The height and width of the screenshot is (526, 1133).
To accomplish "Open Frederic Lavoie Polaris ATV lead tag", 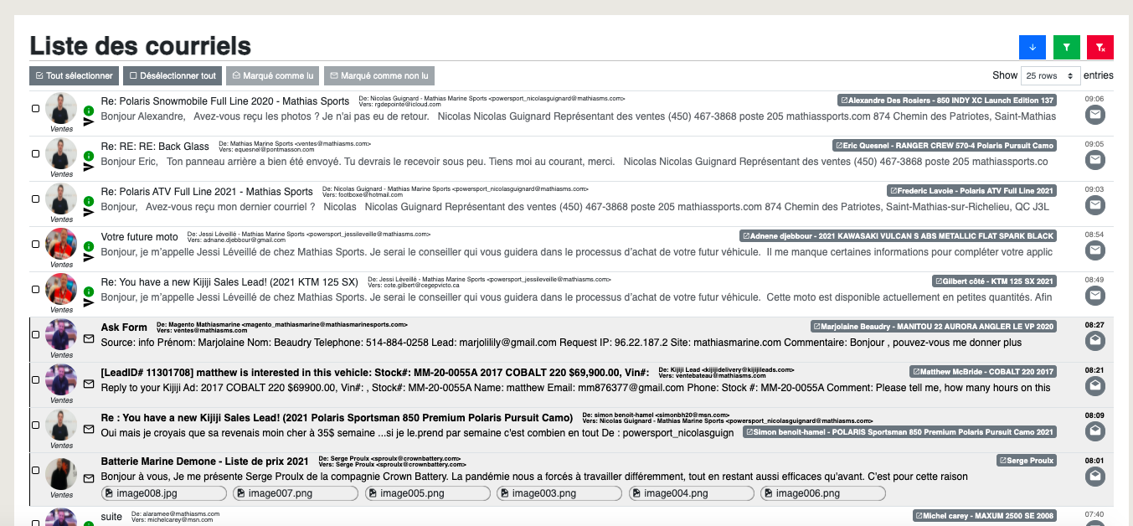I will [971, 190].
